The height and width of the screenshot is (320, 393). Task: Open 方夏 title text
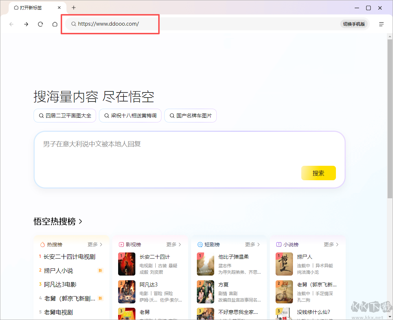pyautogui.click(x=223, y=285)
